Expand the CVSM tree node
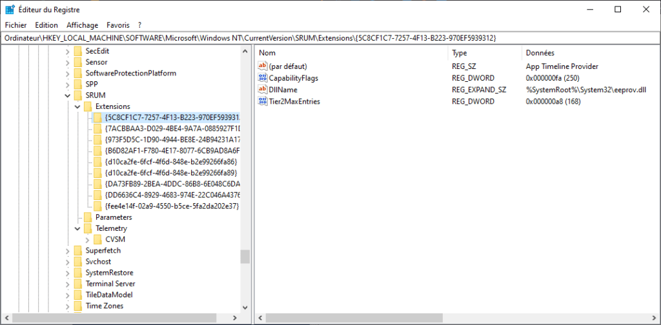The image size is (661, 325). (88, 239)
